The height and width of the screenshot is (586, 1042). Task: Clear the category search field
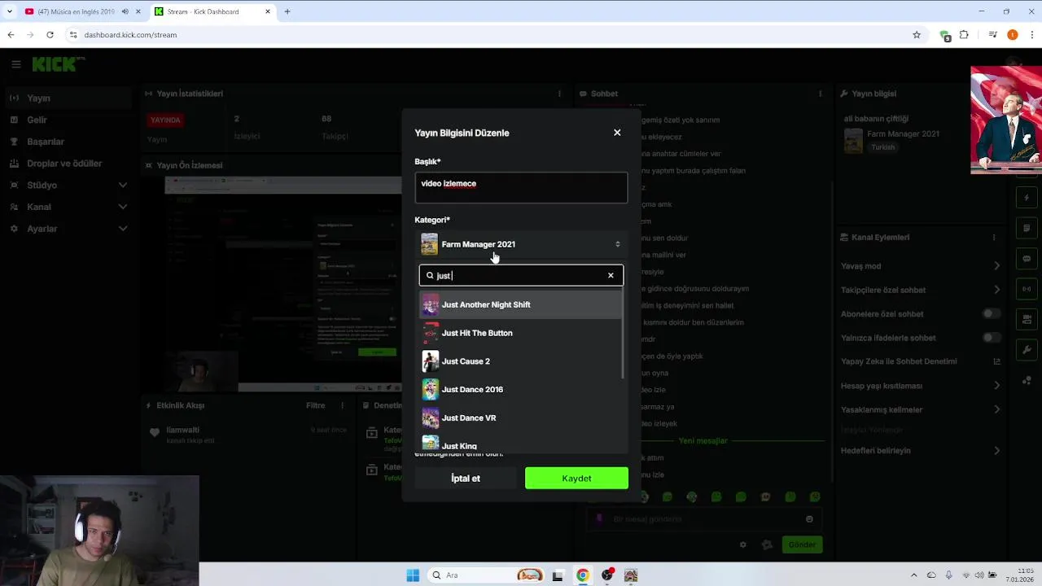pyautogui.click(x=611, y=275)
